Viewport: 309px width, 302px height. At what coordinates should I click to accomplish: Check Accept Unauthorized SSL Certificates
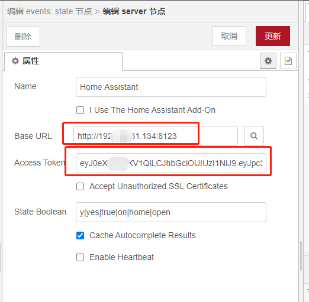pyautogui.click(x=80, y=186)
